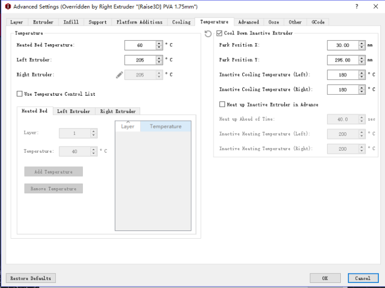Click the Remove Temperature button
This screenshot has height=288, width=385.
(x=53, y=189)
